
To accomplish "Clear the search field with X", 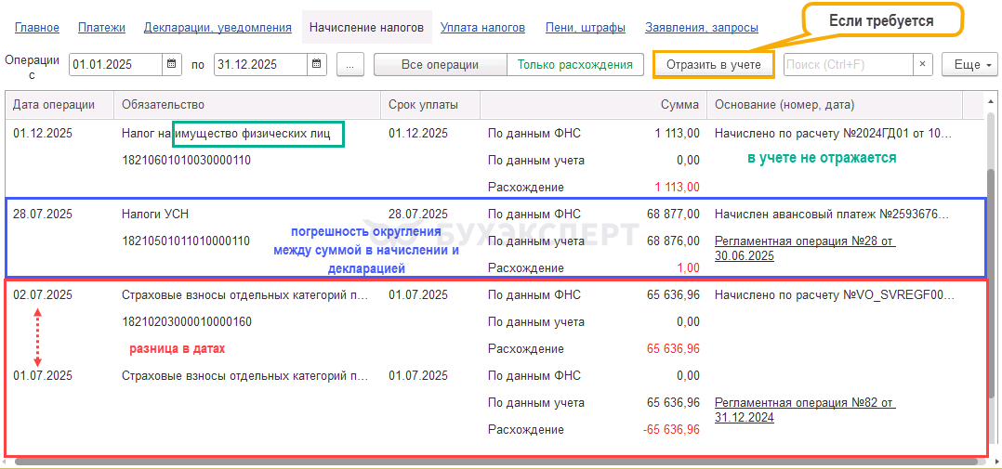I will click(x=922, y=65).
